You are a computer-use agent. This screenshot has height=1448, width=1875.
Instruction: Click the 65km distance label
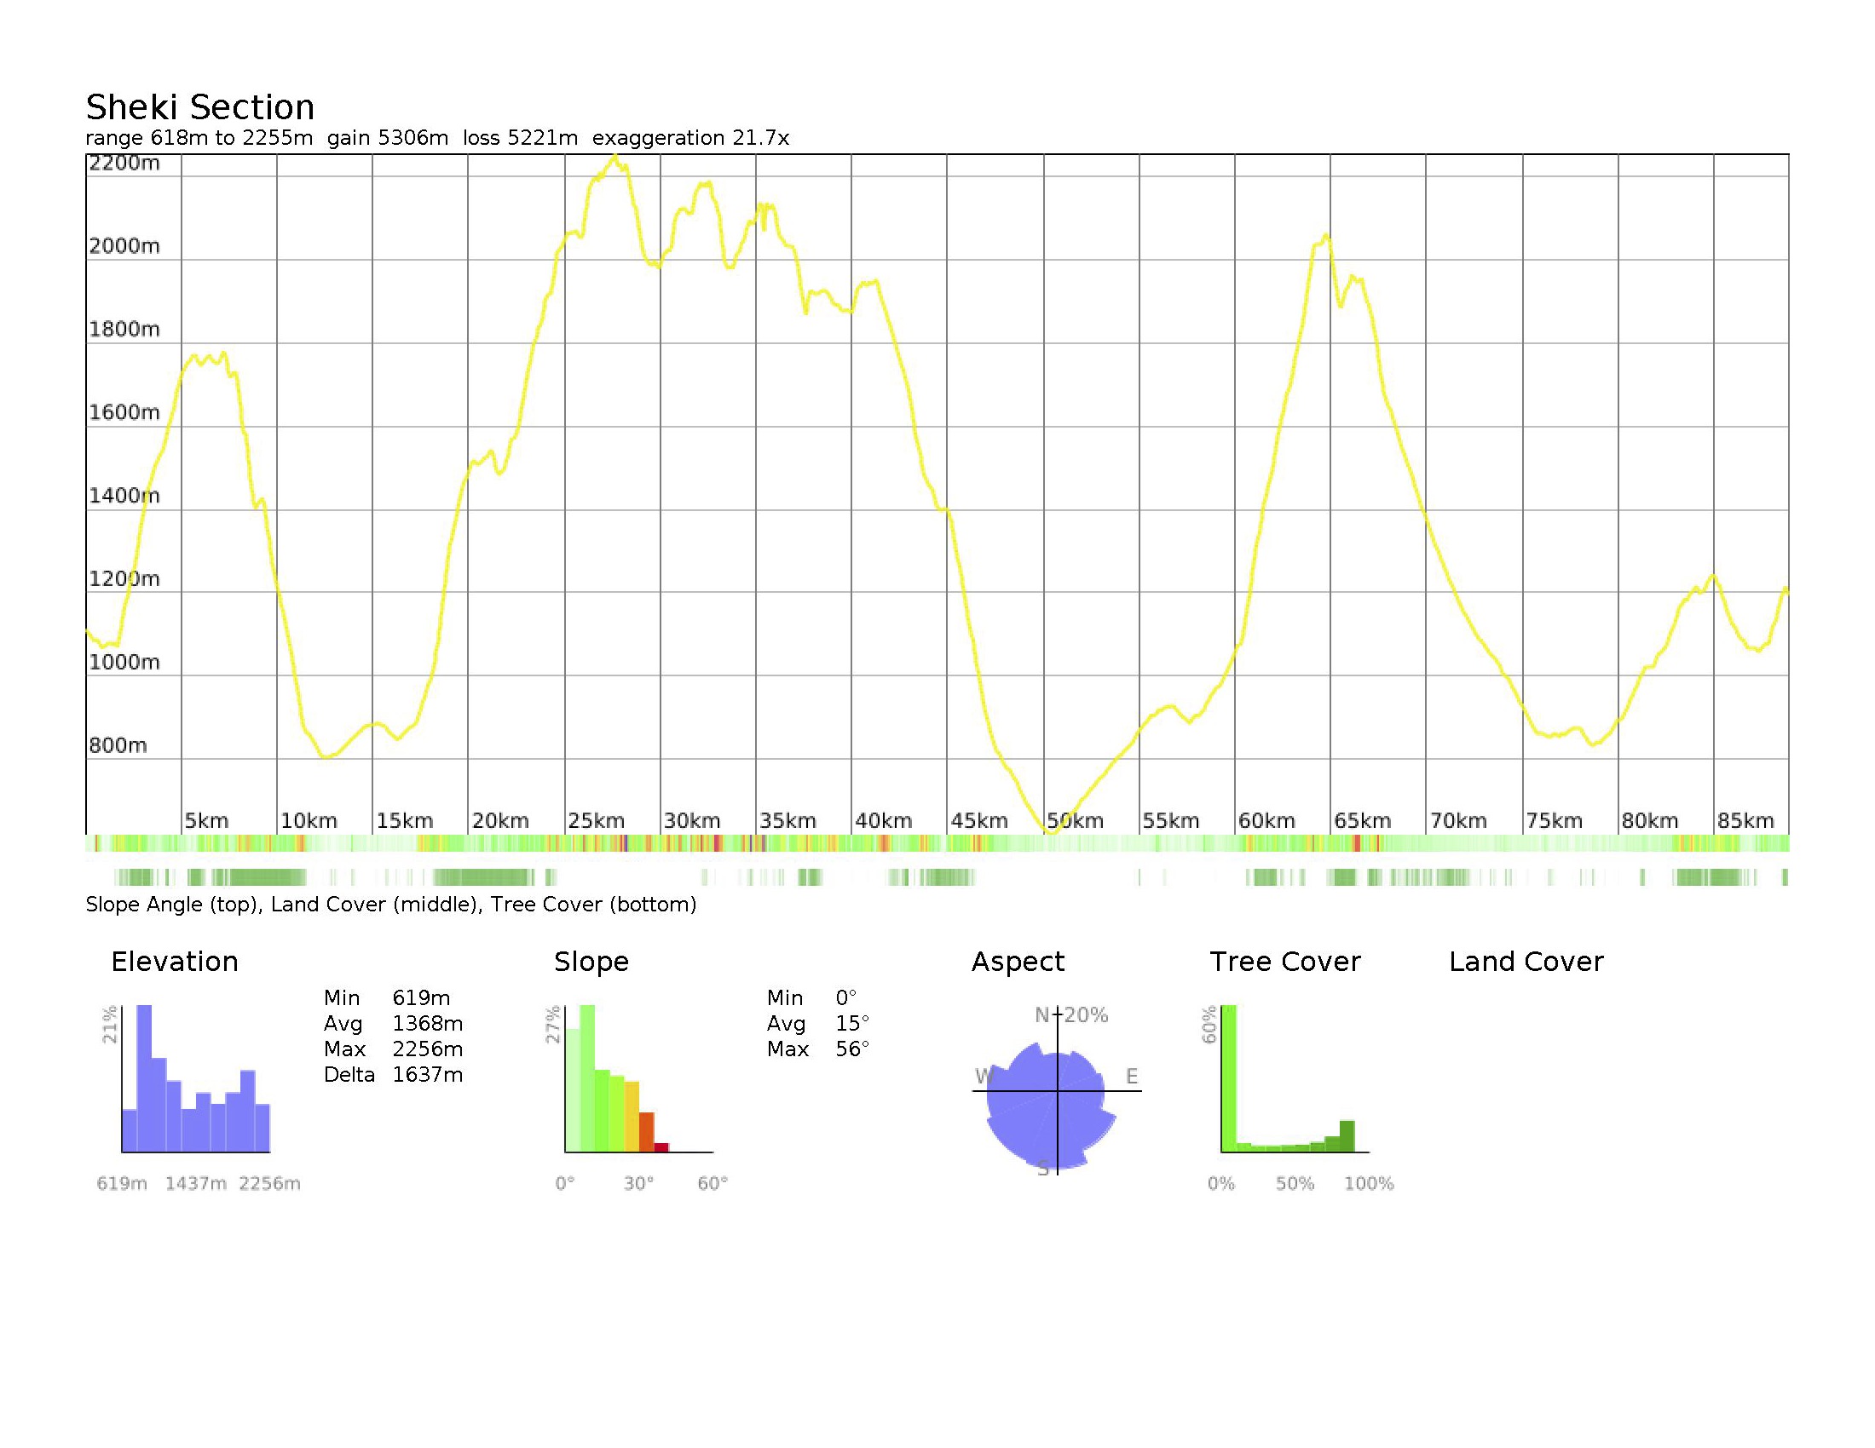(x=1364, y=821)
